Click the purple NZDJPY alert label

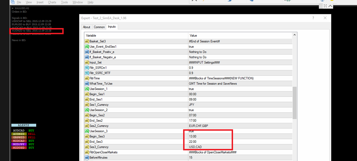click(x=19, y=144)
